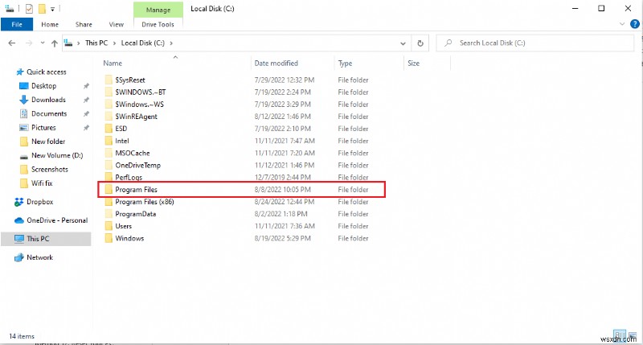The width and height of the screenshot is (643, 345).
Task: Select the $Windows.~WS folder
Action: coord(139,105)
